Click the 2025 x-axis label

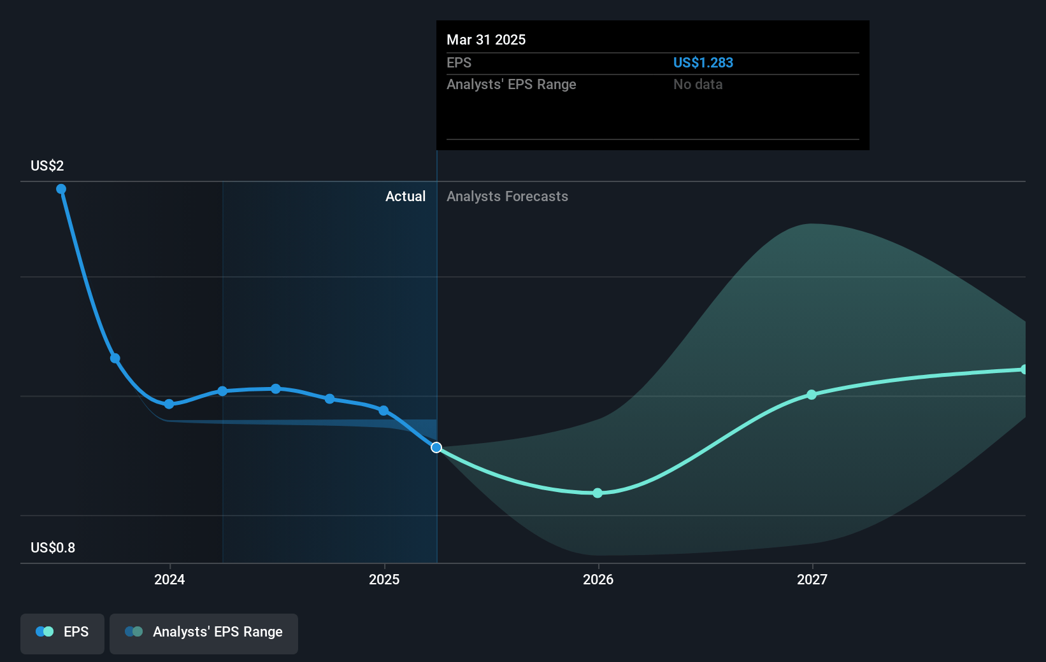384,579
